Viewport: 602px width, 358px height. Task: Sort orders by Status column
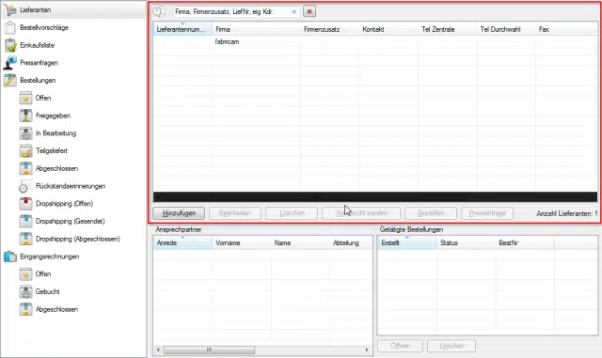[467, 242]
